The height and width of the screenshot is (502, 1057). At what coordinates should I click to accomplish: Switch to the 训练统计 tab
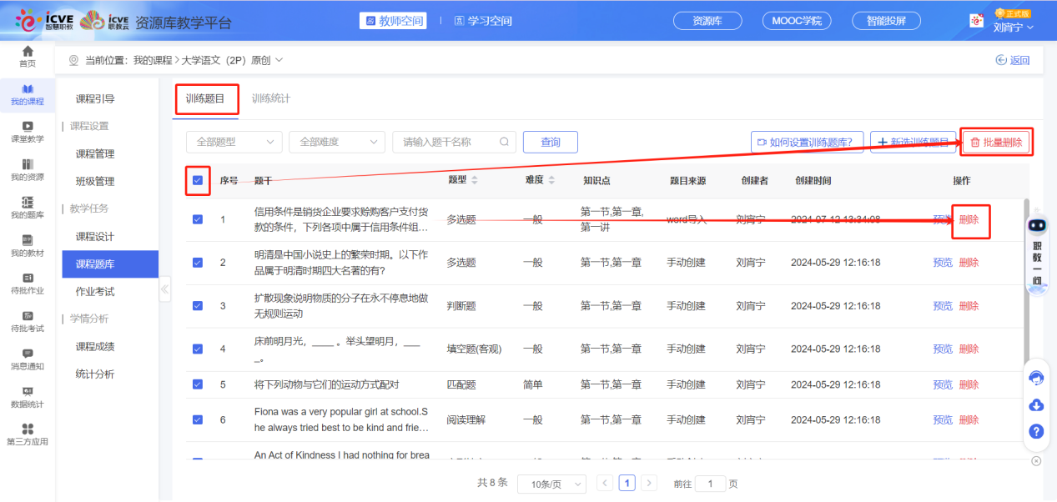[271, 98]
